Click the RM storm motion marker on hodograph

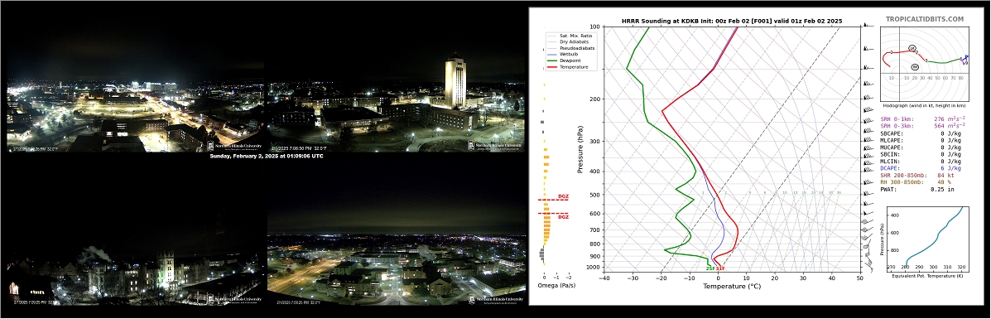point(915,67)
